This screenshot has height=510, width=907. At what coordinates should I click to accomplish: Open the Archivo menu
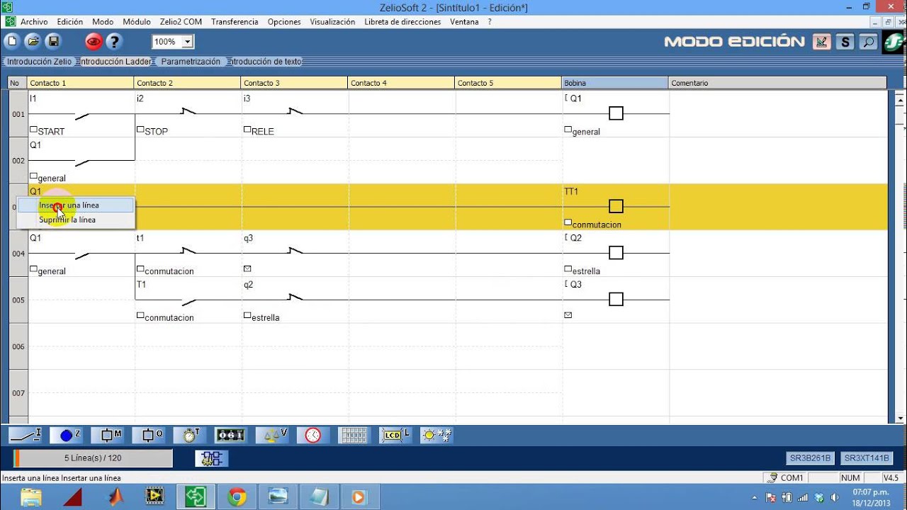[34, 22]
